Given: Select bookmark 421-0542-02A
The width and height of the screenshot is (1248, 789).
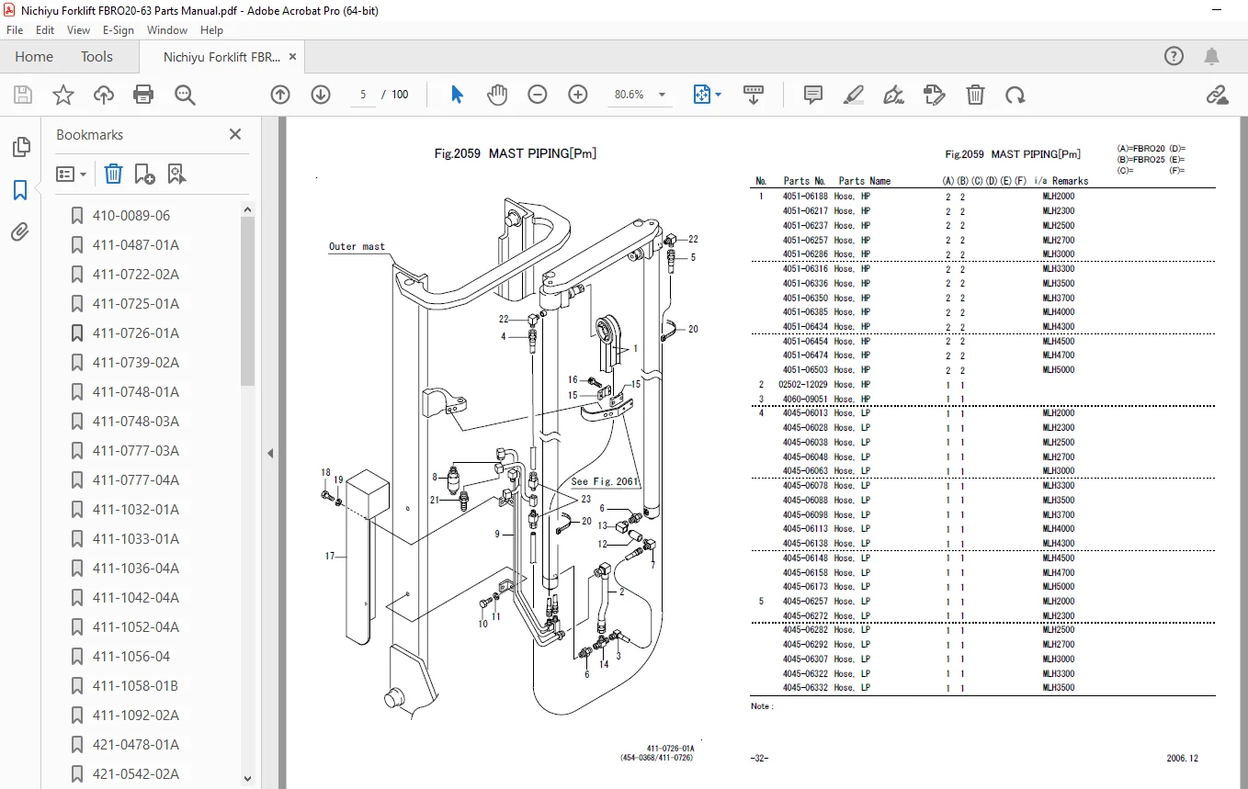Looking at the screenshot, I should pyautogui.click(x=136, y=774).
